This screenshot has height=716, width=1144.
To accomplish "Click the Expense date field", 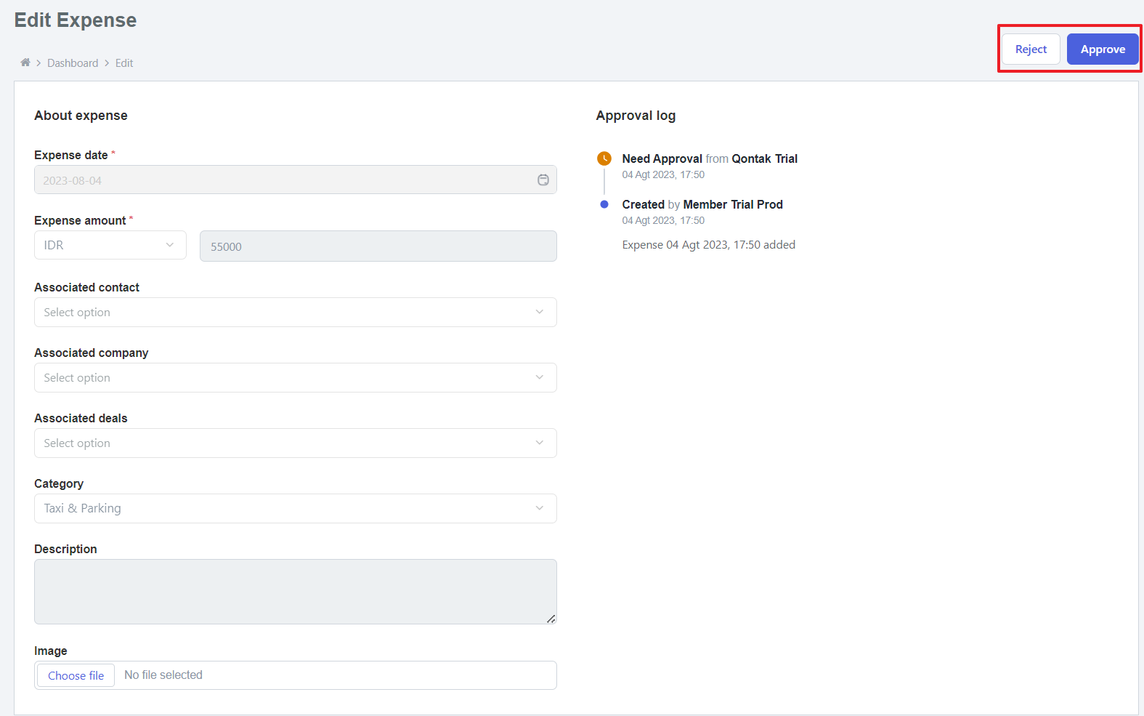I will 283,180.
